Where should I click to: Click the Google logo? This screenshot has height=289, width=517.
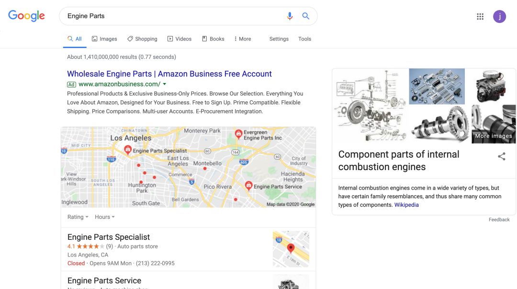(x=26, y=16)
